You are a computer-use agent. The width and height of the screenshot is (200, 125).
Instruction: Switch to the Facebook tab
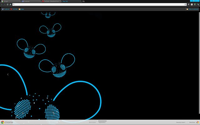pyautogui.click(x=31, y=1)
